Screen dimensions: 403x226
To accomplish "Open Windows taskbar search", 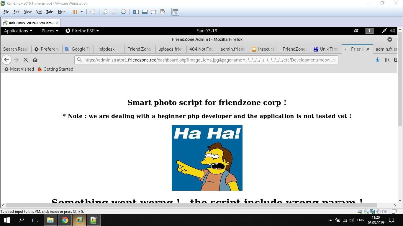I will click(x=21, y=220).
